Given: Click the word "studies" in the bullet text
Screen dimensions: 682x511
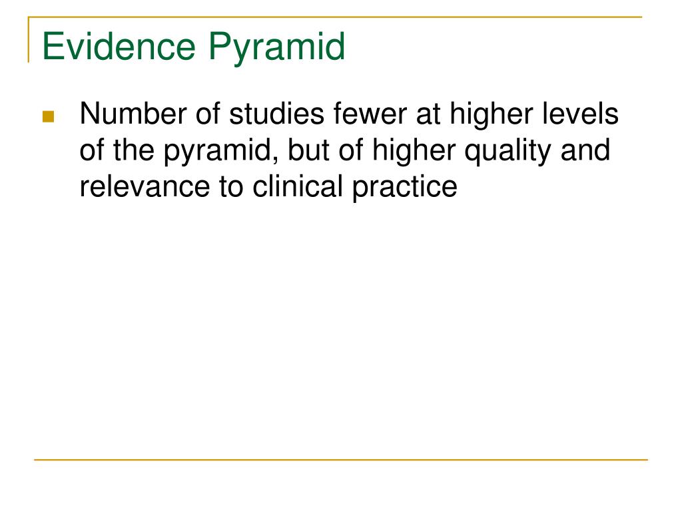Looking at the screenshot, I should pyautogui.click(x=276, y=114).
